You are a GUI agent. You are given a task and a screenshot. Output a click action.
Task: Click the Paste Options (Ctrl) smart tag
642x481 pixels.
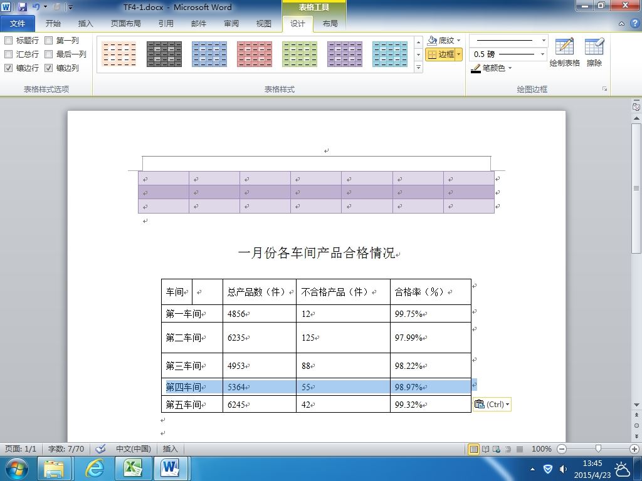(x=492, y=404)
